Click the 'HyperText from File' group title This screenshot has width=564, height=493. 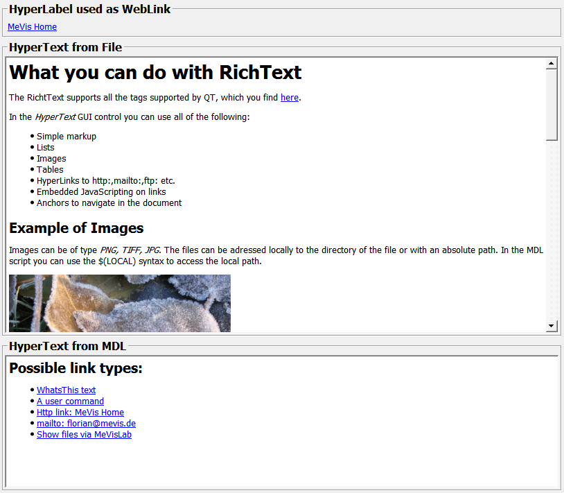click(x=65, y=48)
